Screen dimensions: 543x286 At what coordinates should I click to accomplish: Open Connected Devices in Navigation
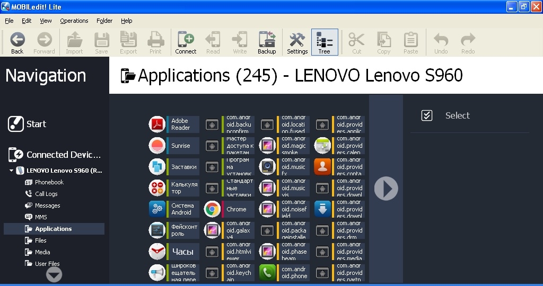tap(55, 155)
